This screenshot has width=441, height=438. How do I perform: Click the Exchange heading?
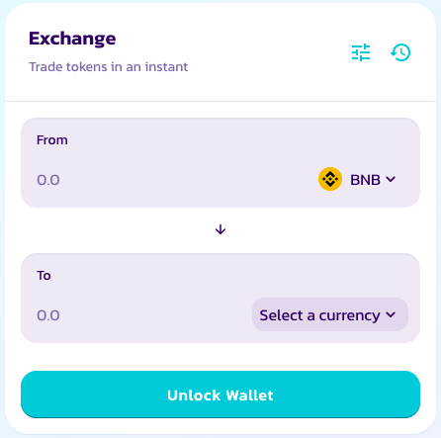(x=72, y=39)
